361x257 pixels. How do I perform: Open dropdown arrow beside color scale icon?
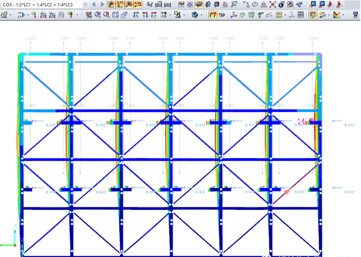click(343, 15)
